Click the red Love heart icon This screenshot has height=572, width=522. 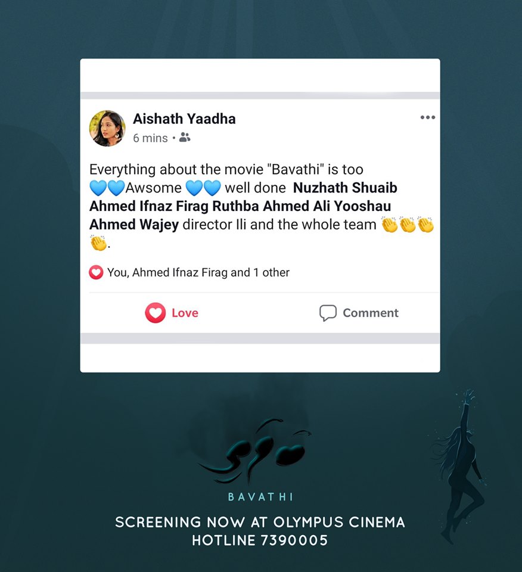tap(156, 313)
